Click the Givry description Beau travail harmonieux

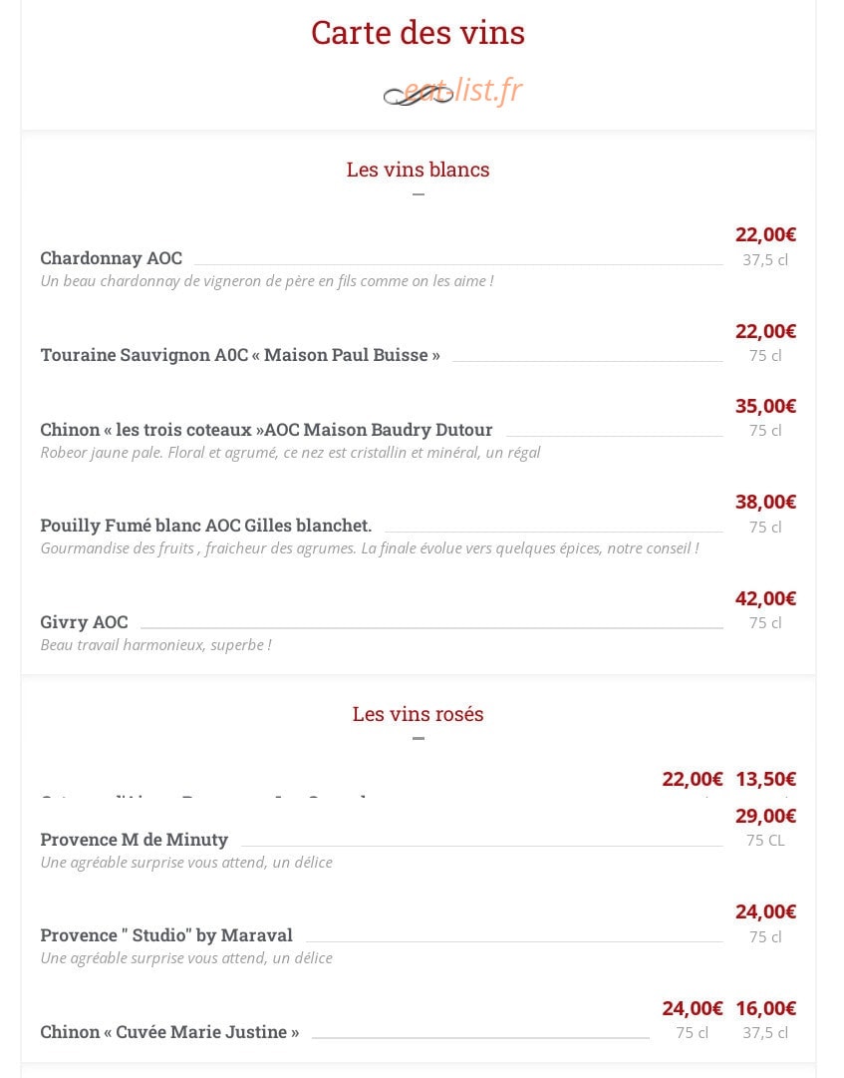click(155, 645)
